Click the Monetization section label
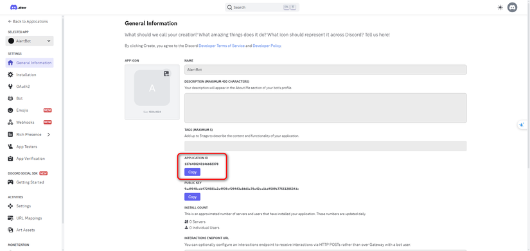Image resolution: width=530 pixels, height=251 pixels. (18, 245)
